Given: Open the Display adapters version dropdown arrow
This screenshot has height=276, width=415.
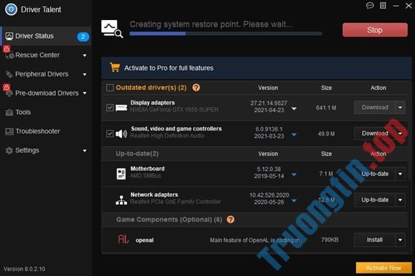Looking at the screenshot, I should tap(294, 109).
